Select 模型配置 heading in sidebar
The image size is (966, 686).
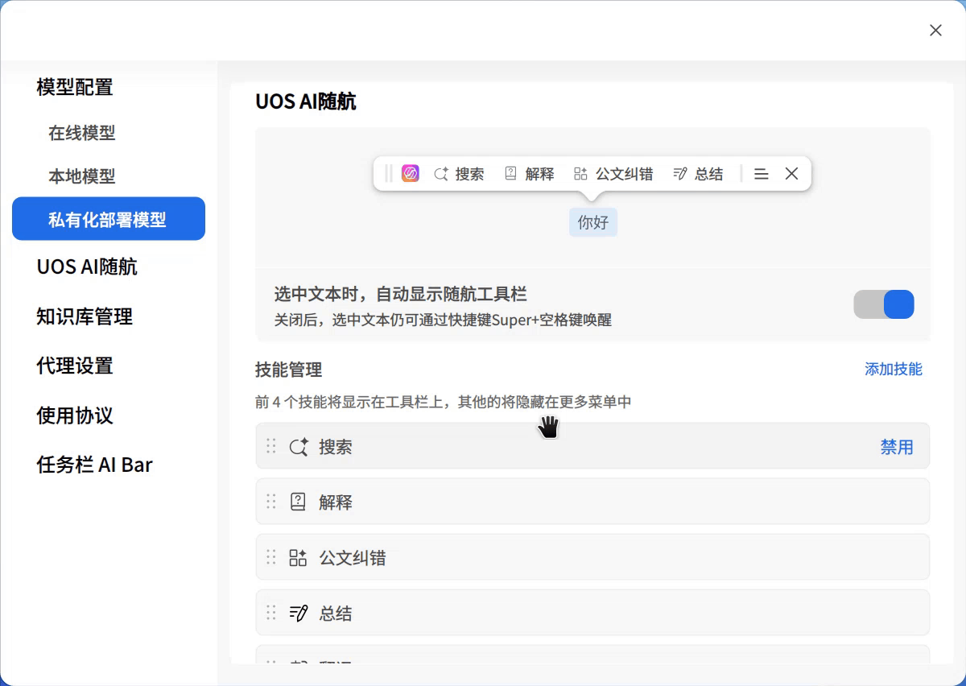(x=75, y=87)
